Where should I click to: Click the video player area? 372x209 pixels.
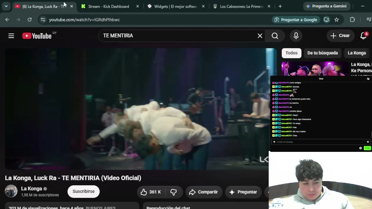click(141, 109)
